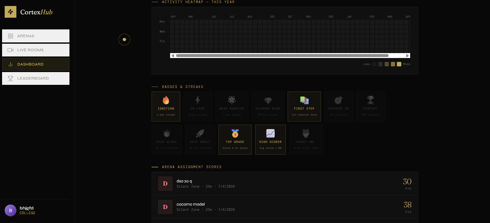The height and width of the screenshot is (223, 490).
Task: Click the bhjgfd username in sidebar
Action: tap(27, 208)
